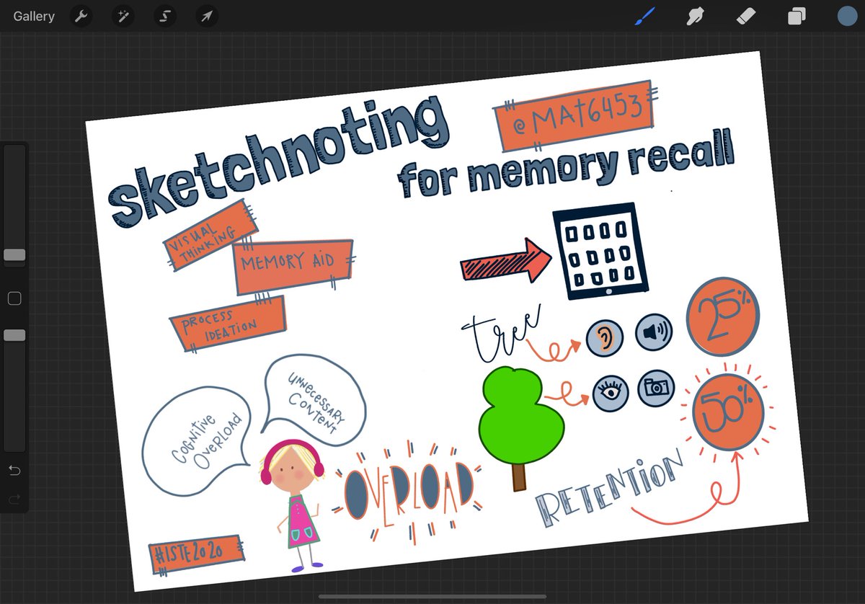Activate the Transform arrow tool
The image size is (865, 604).
pos(206,16)
